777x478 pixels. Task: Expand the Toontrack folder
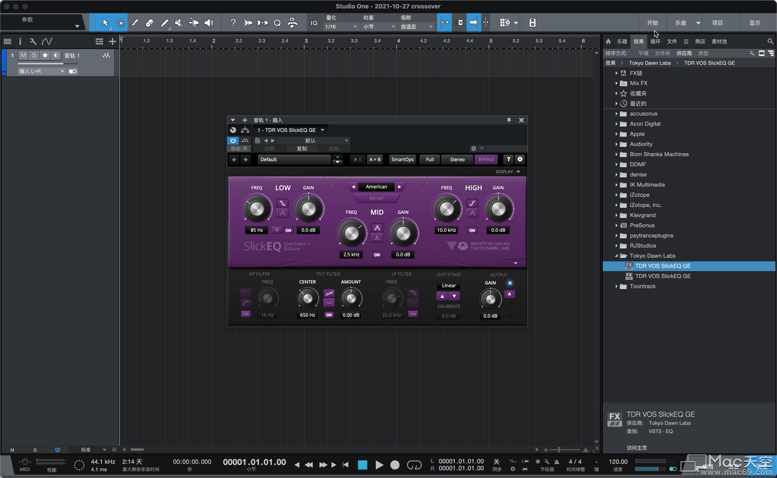616,286
